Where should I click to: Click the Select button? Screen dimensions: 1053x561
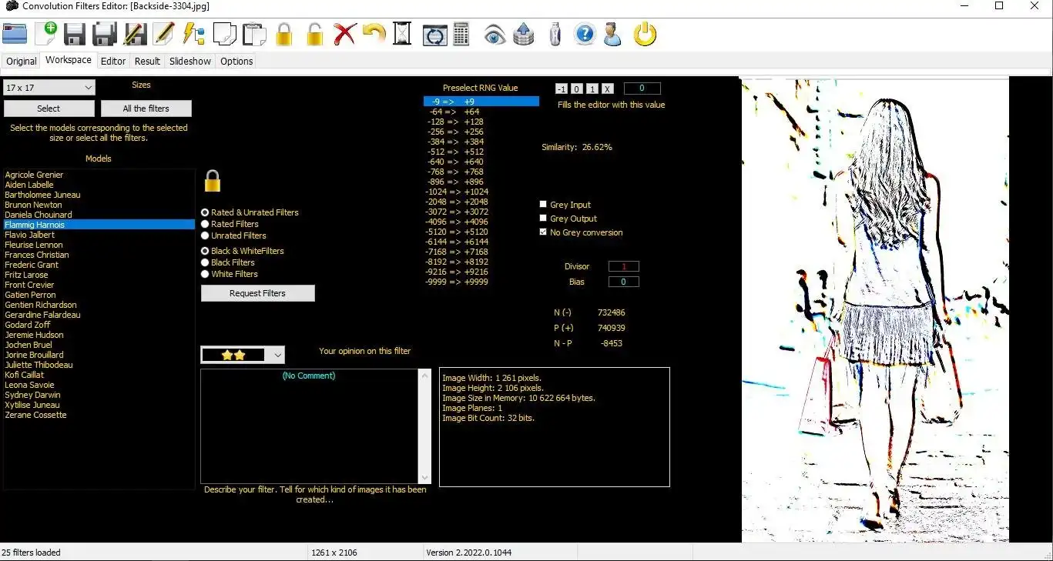point(49,109)
